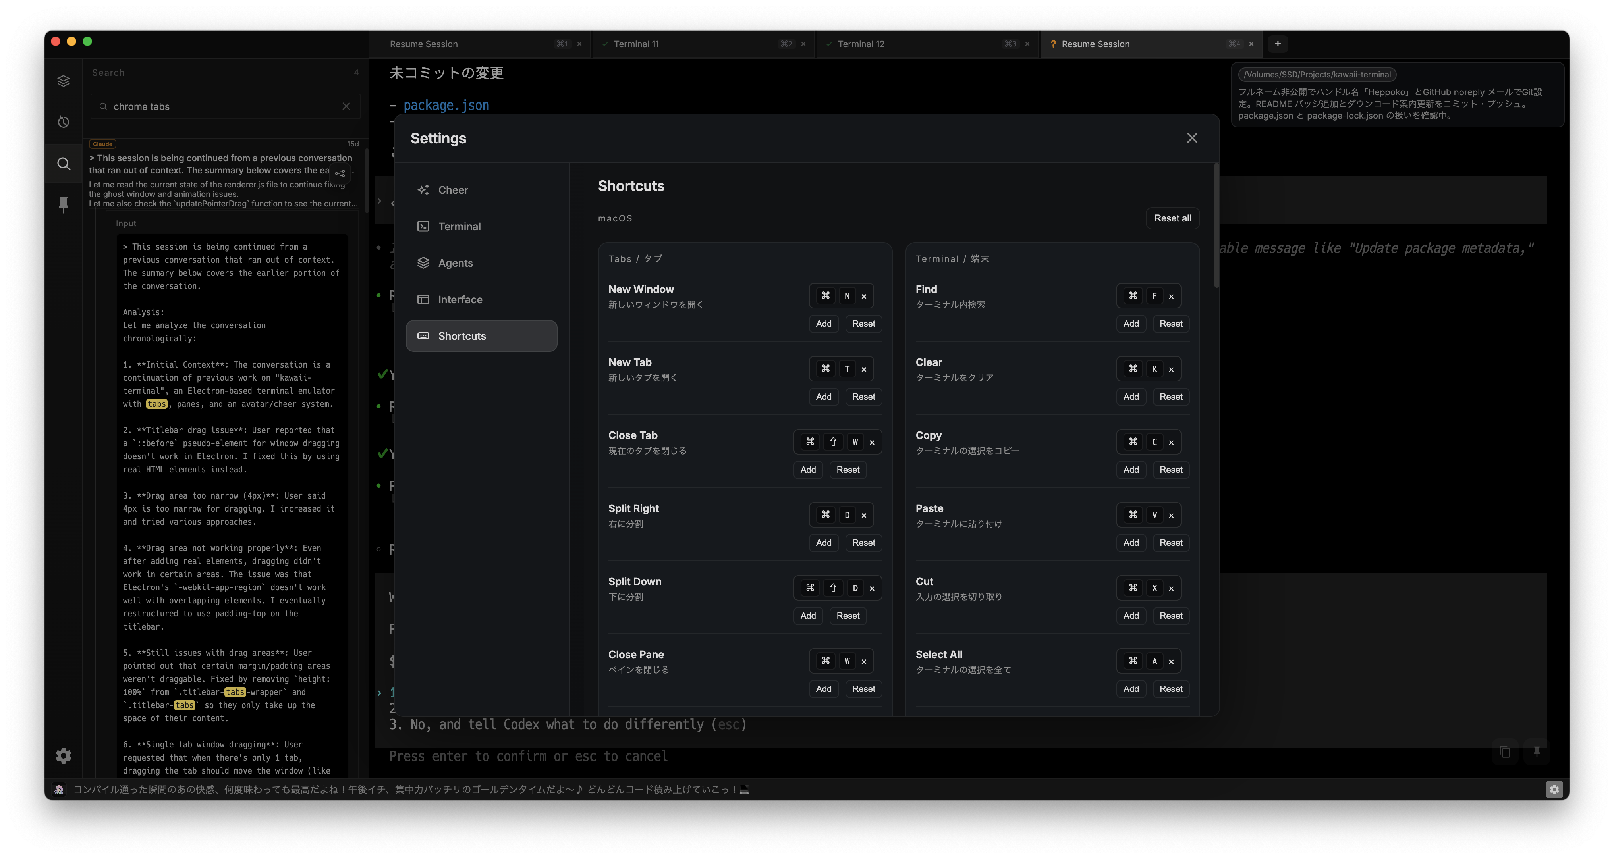Add a shortcut for Split Right

[x=823, y=543]
